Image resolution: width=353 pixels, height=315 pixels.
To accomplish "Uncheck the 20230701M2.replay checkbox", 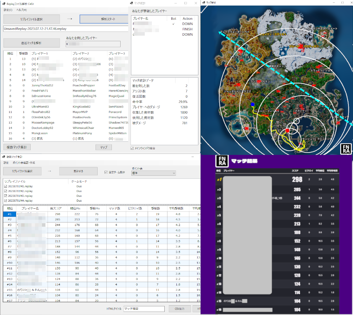I will 6,191.
